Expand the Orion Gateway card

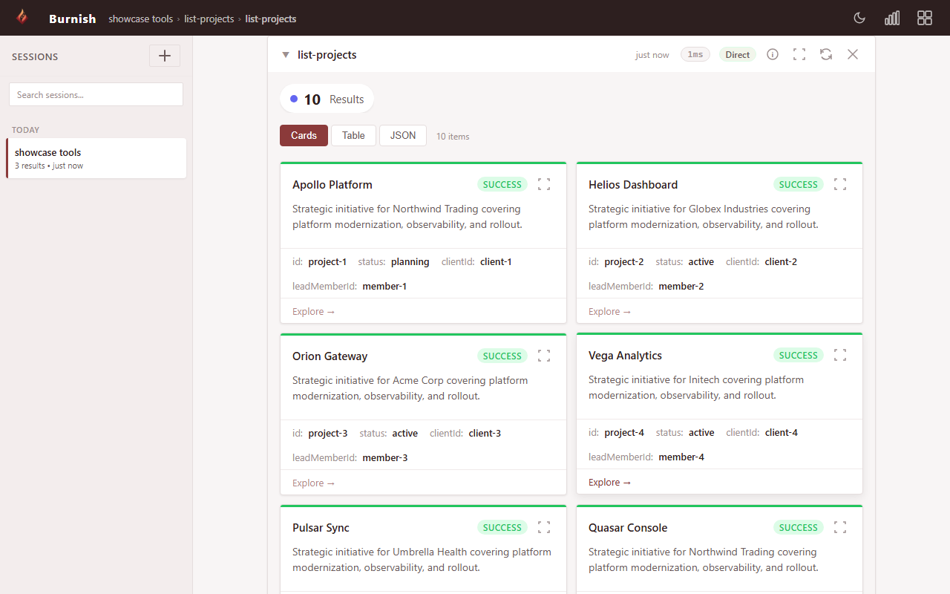(544, 356)
